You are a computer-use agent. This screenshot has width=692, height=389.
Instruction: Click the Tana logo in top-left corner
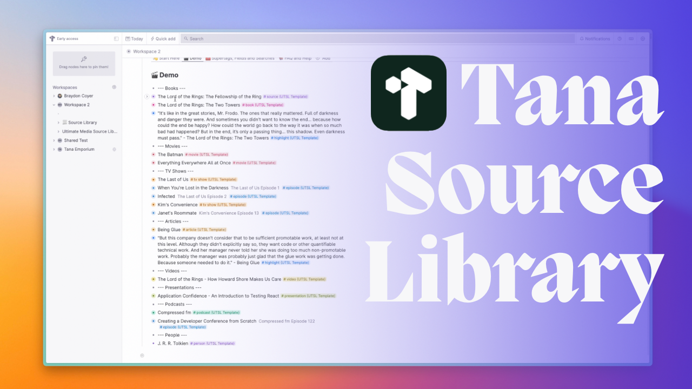[52, 39]
